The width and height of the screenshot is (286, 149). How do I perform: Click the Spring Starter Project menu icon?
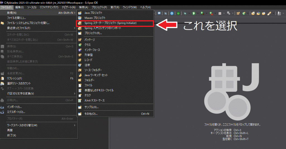tap(80, 23)
